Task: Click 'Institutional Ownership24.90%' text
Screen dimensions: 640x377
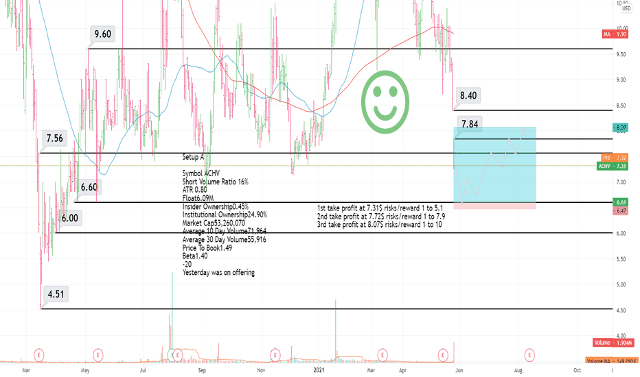Action: tap(225, 215)
